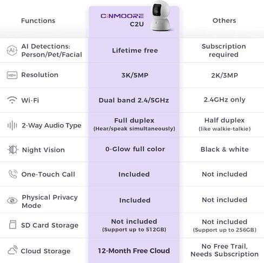This screenshot has width=264, height=263.
Task: Click the 2-Way Audio waveform icon
Action: pyautogui.click(x=12, y=125)
